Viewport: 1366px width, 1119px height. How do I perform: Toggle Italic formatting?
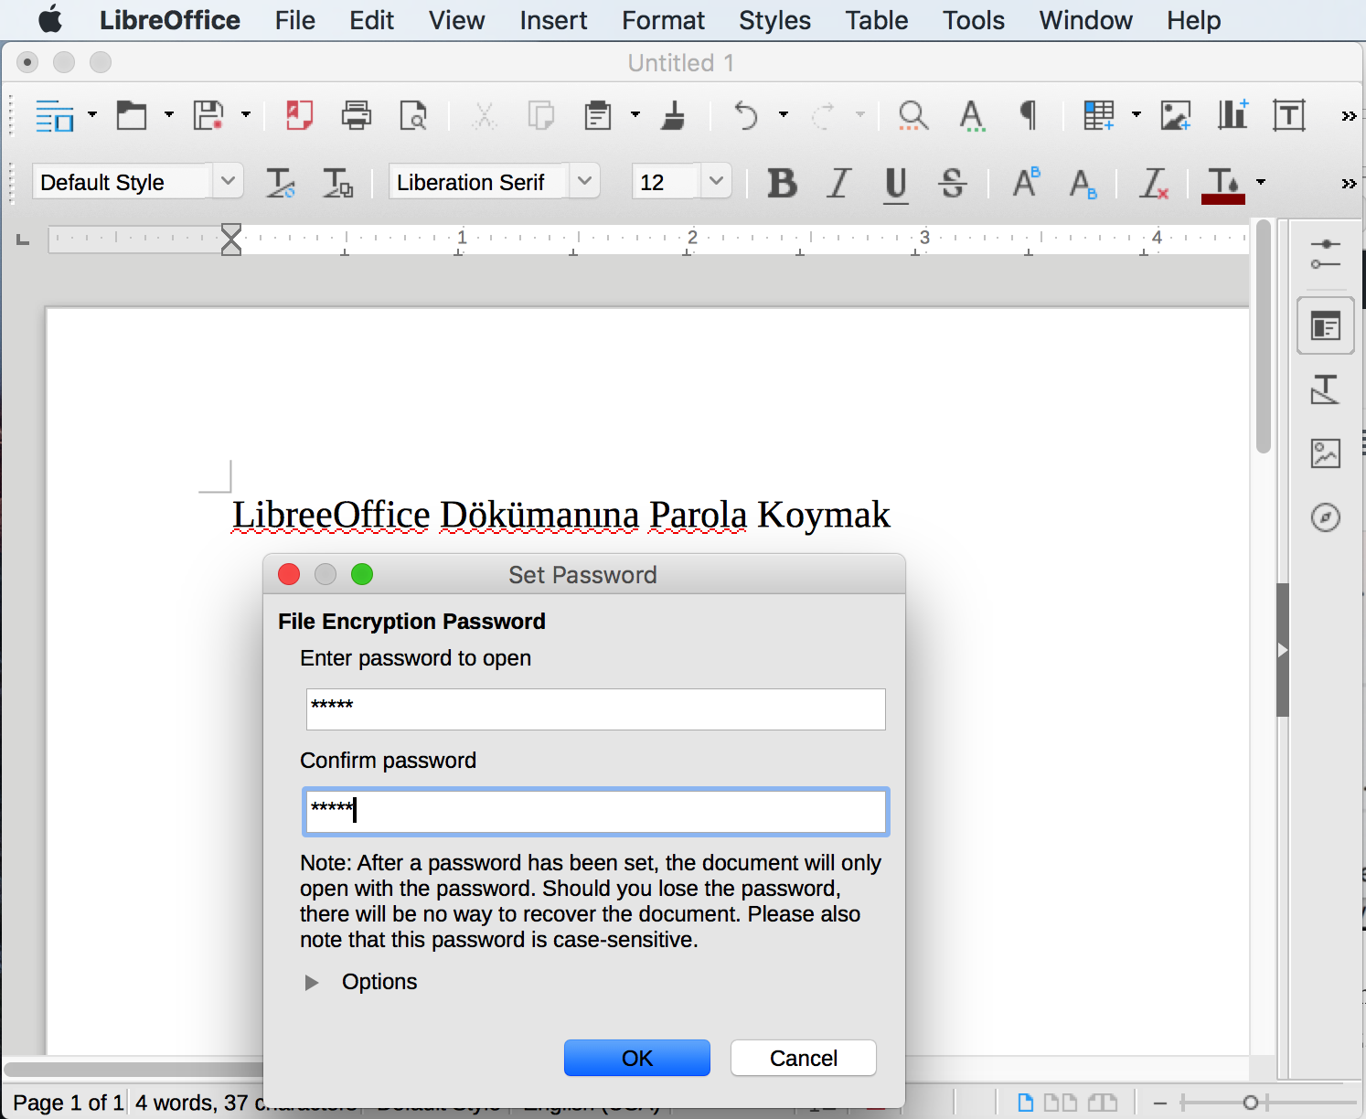[838, 183]
